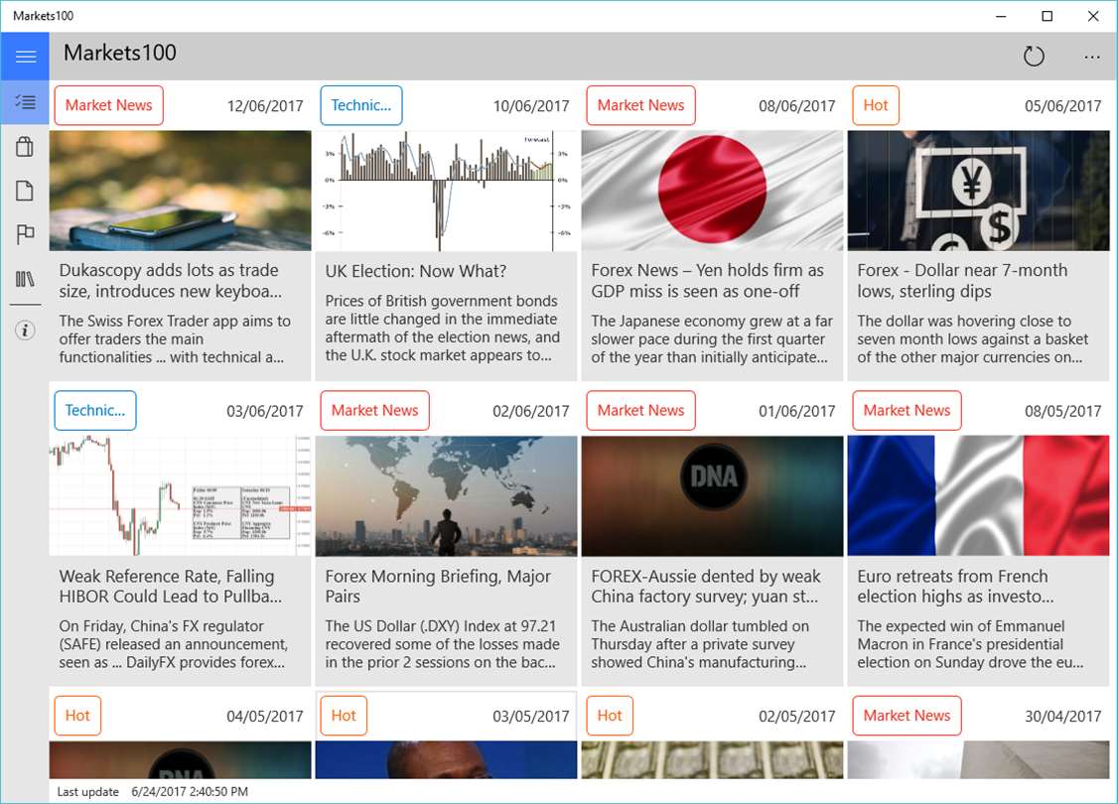Screen dimensions: 1118x804
Task: Click the date 03/06/2017
Action: click(x=264, y=411)
